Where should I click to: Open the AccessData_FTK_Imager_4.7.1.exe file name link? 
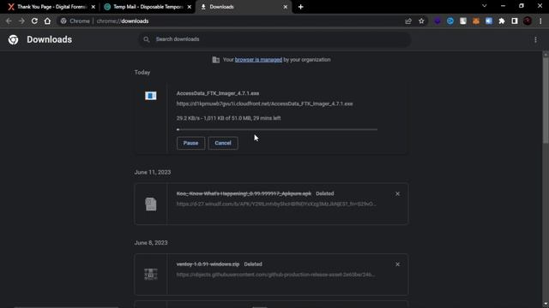point(218,93)
